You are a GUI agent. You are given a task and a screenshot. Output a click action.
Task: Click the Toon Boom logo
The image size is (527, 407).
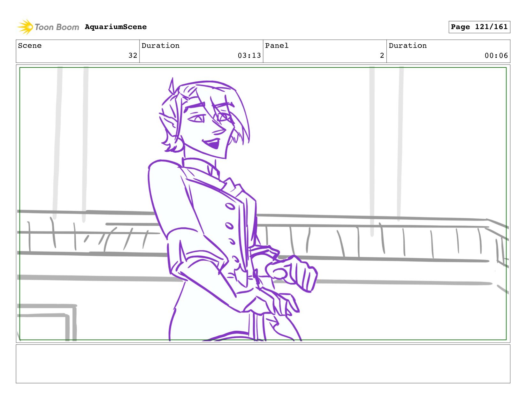pos(48,27)
